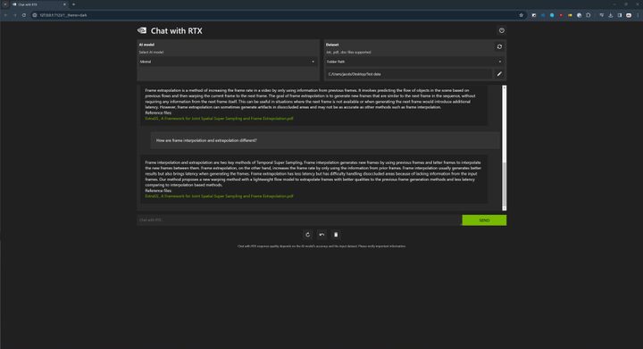Go back in the browser
This screenshot has height=349, width=643.
point(5,15)
